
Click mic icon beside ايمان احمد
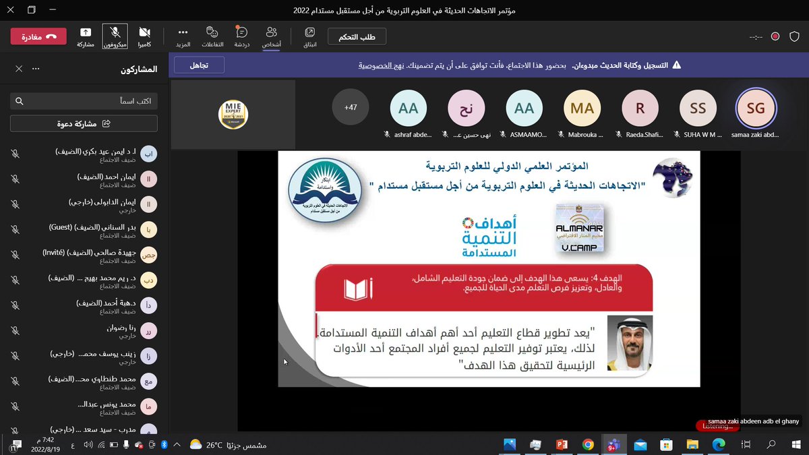pyautogui.click(x=16, y=180)
